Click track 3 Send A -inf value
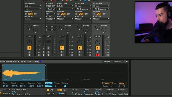172x97 pixels. (x=52, y=27)
